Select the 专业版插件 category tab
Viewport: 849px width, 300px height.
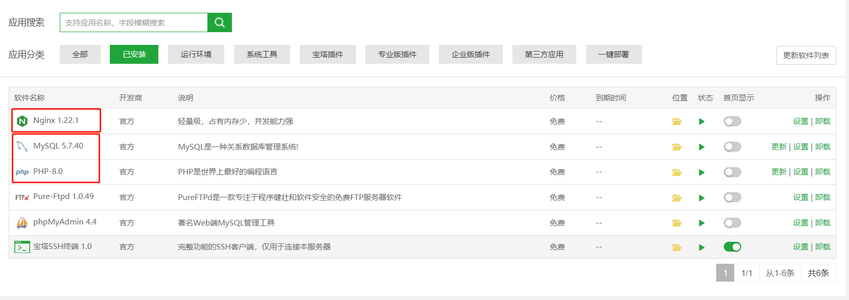[x=397, y=54]
